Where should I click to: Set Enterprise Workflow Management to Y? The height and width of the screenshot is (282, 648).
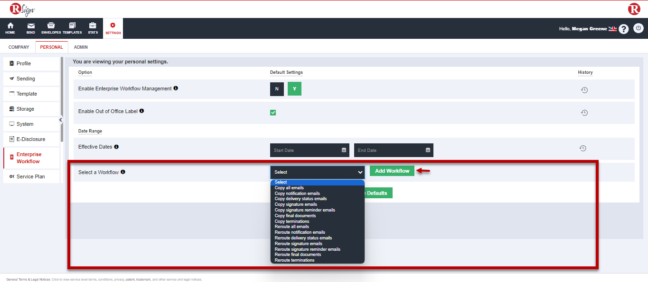pos(294,88)
